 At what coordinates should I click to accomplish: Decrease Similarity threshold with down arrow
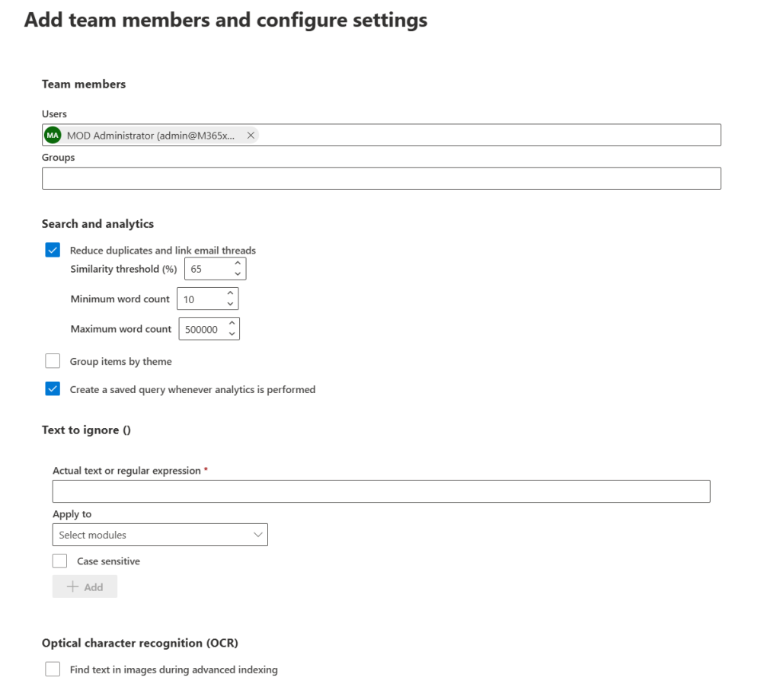pyautogui.click(x=238, y=274)
